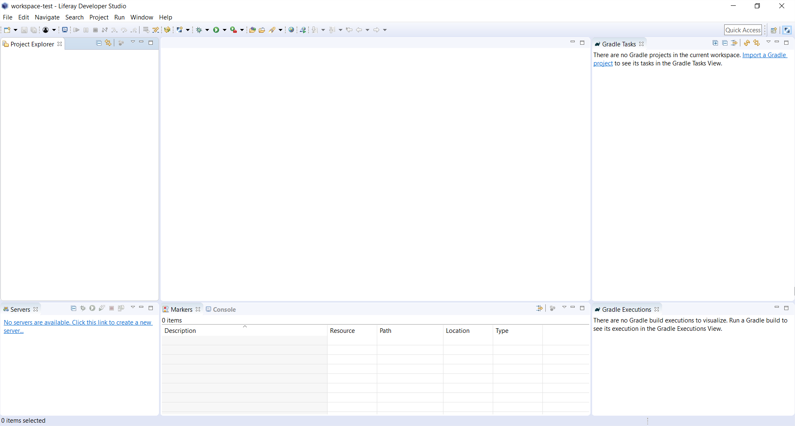
Task: Open the Window menu
Action: coord(142,17)
